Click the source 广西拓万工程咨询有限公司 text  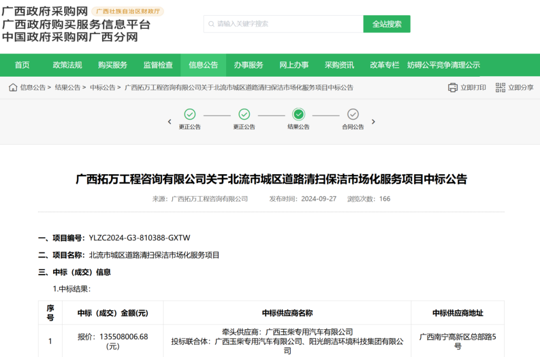(209, 199)
